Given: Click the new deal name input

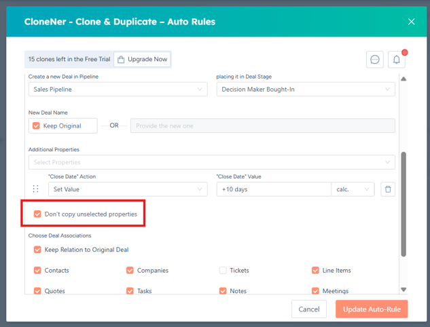Looking at the screenshot, I should tap(263, 126).
